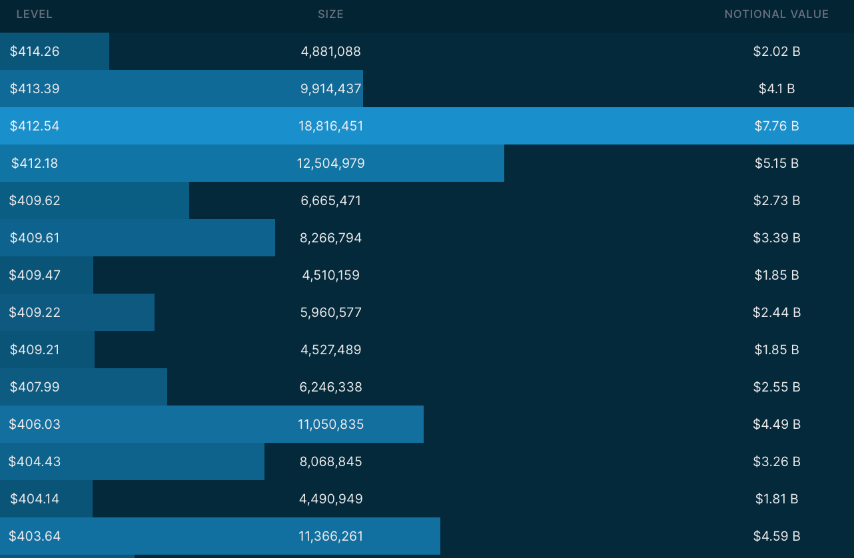Click the NOTIONAL VALUE column header

[777, 14]
